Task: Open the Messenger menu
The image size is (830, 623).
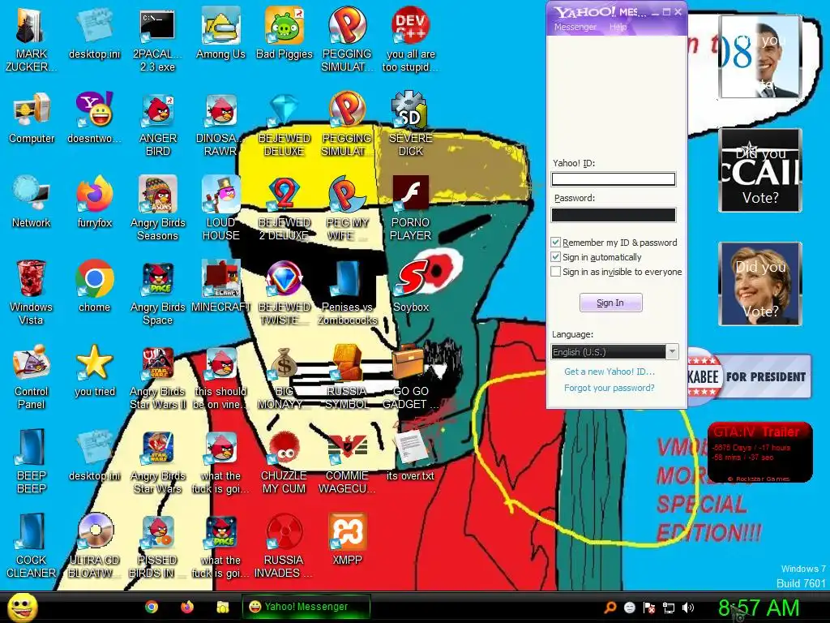Action: pos(575,27)
